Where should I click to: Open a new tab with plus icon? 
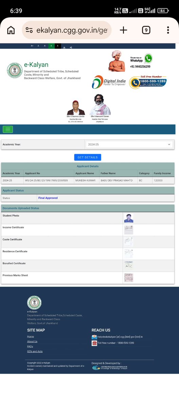click(x=123, y=30)
